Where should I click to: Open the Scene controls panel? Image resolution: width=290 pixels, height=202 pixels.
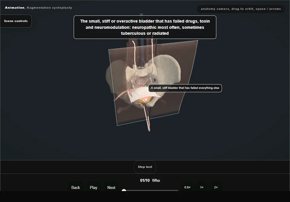16,21
